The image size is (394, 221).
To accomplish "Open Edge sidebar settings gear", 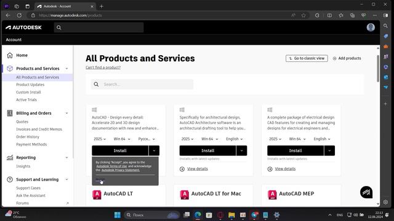I will point(386,202).
